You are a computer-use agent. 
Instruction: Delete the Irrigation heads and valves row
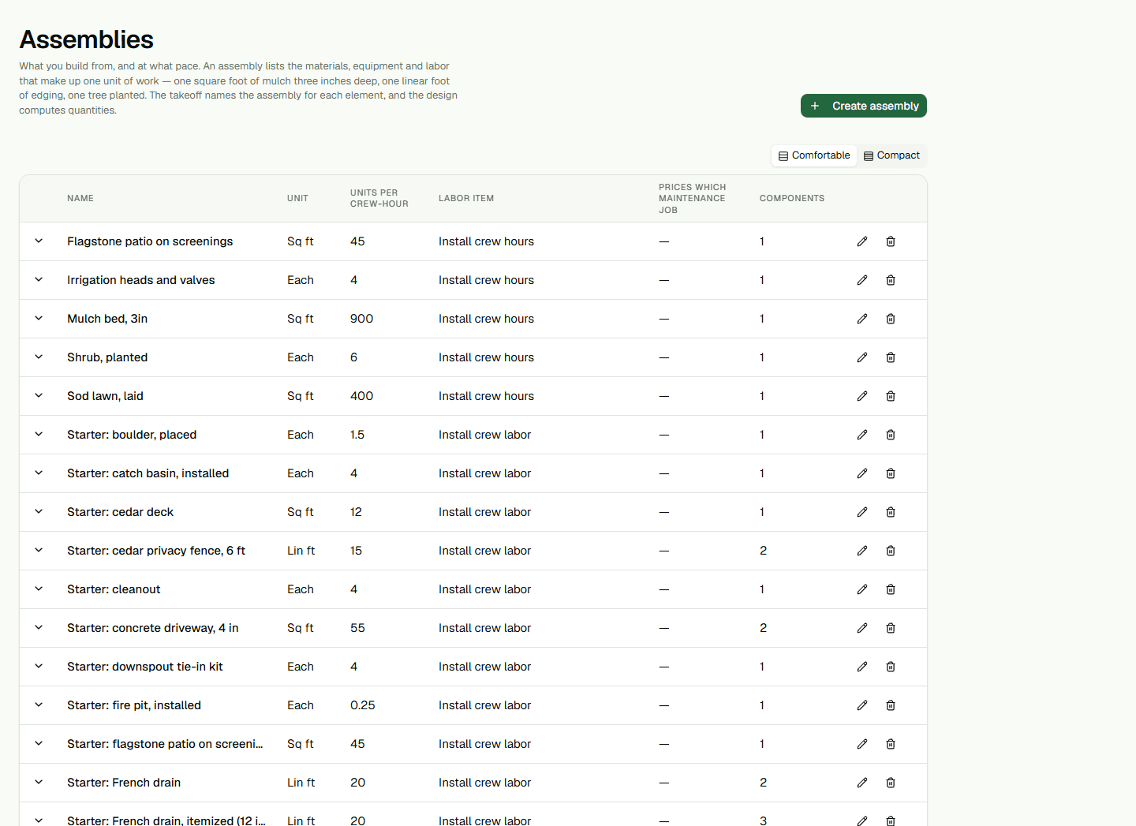pyautogui.click(x=891, y=280)
